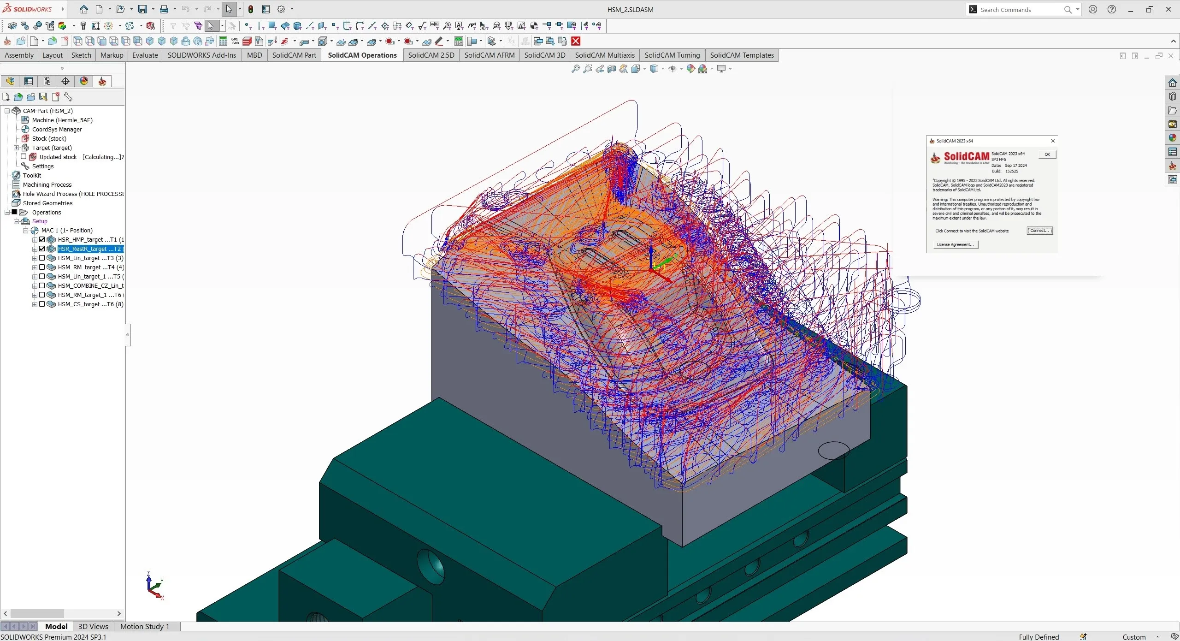Image resolution: width=1180 pixels, height=641 pixels.
Task: Open the FeatureManager design tree tab icon
Action: [10, 81]
